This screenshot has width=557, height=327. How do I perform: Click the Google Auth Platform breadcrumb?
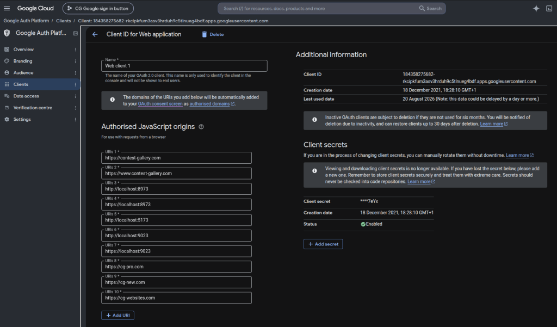(26, 21)
